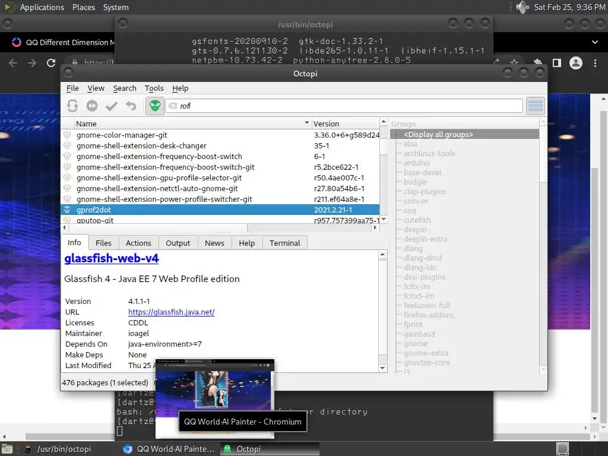
Task: Click package list scrollbar up arrow
Action: pyautogui.click(x=384, y=122)
